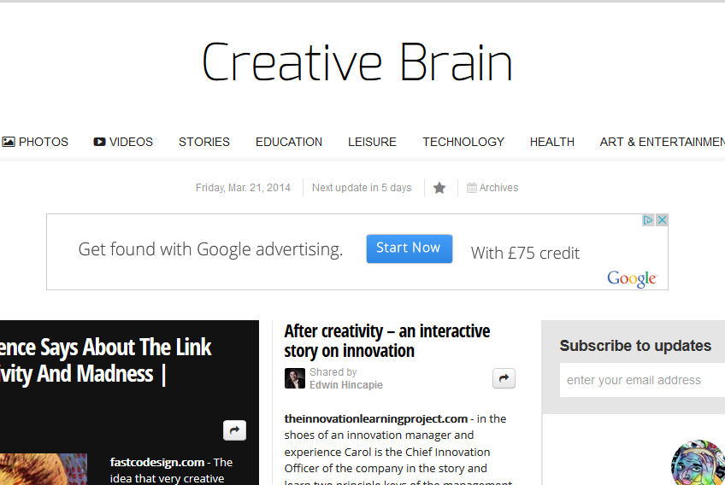Click the calendar icon beside Archives

click(471, 188)
